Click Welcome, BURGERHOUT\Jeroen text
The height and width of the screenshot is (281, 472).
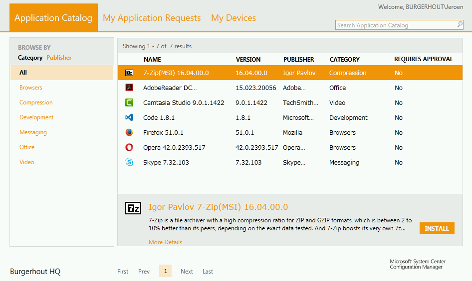(421, 6)
